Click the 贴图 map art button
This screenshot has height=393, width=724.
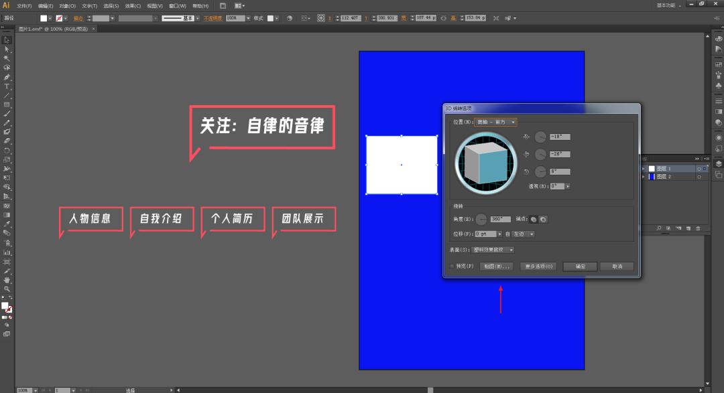point(497,266)
